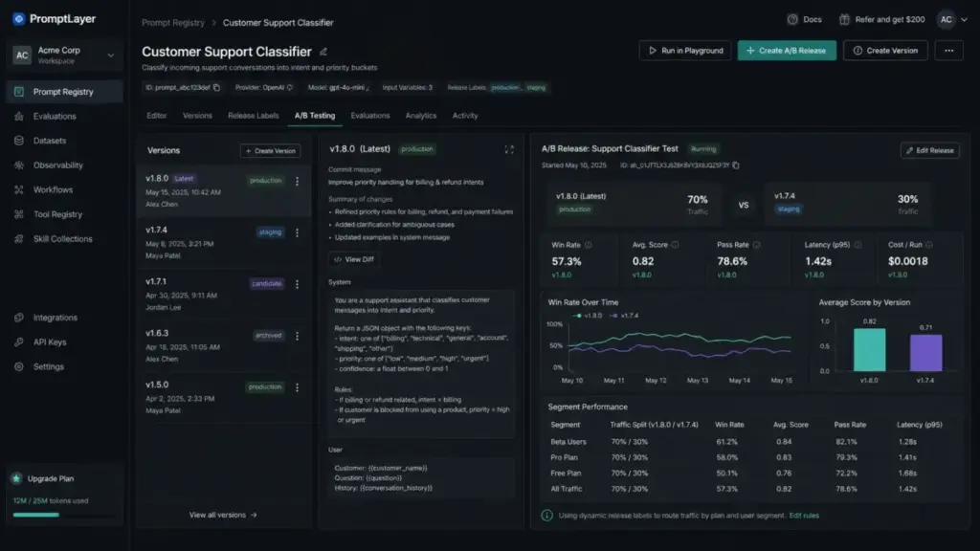
Task: Click the Avg. Score info icon
Action: click(x=675, y=245)
